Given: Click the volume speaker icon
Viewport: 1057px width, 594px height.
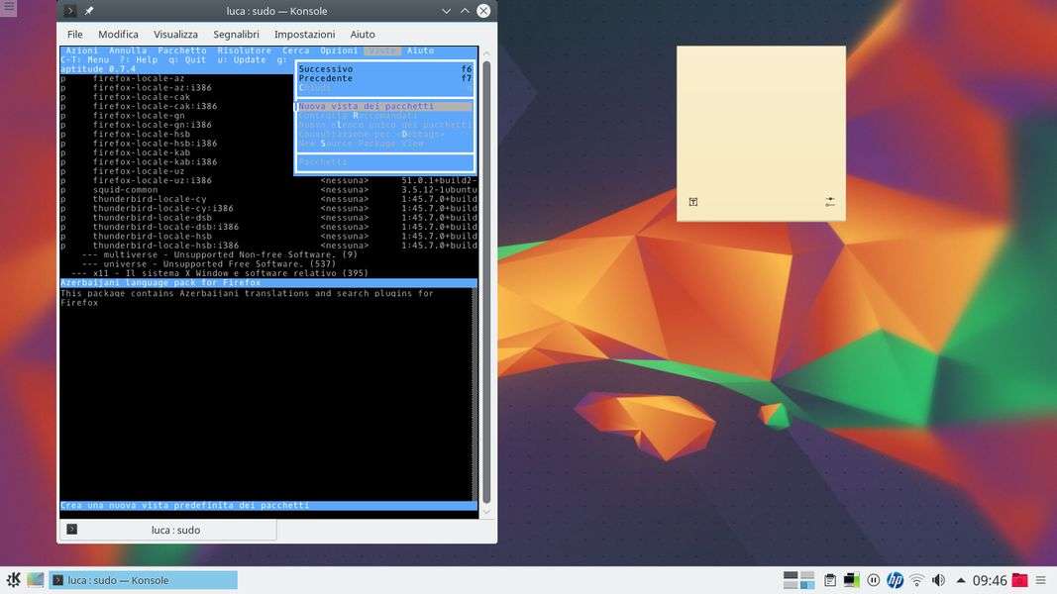Looking at the screenshot, I should click(938, 580).
